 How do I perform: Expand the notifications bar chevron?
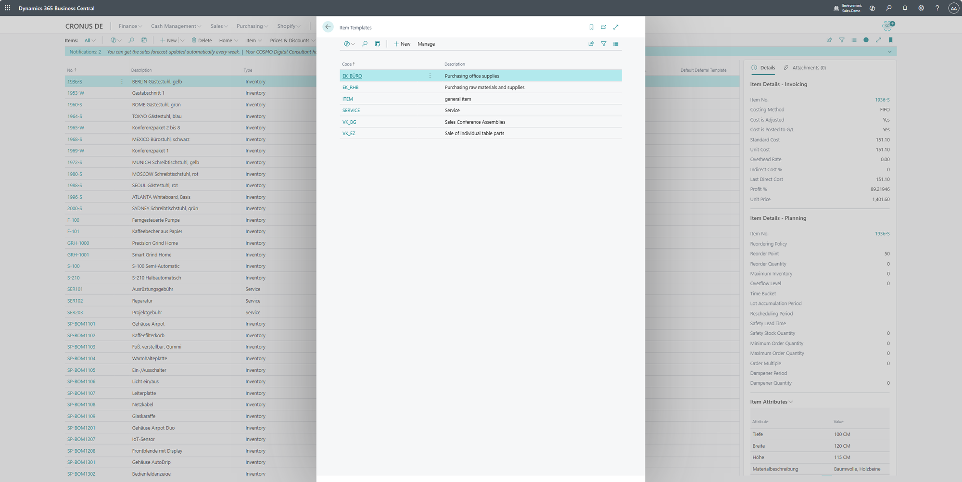coord(889,52)
